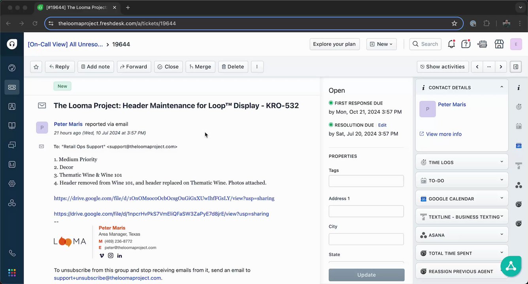The image size is (528, 284).
Task: Select the Google Calendar rail icon
Action: [x=519, y=146]
